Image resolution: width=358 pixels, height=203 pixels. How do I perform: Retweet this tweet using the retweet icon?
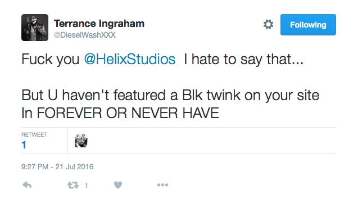(x=73, y=185)
